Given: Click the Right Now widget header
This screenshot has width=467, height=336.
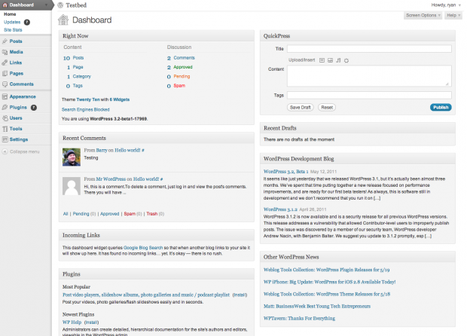Looking at the screenshot, I should coord(157,36).
